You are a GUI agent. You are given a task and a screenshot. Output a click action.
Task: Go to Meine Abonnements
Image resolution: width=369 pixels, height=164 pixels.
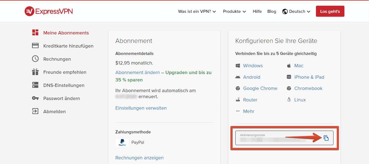66,33
